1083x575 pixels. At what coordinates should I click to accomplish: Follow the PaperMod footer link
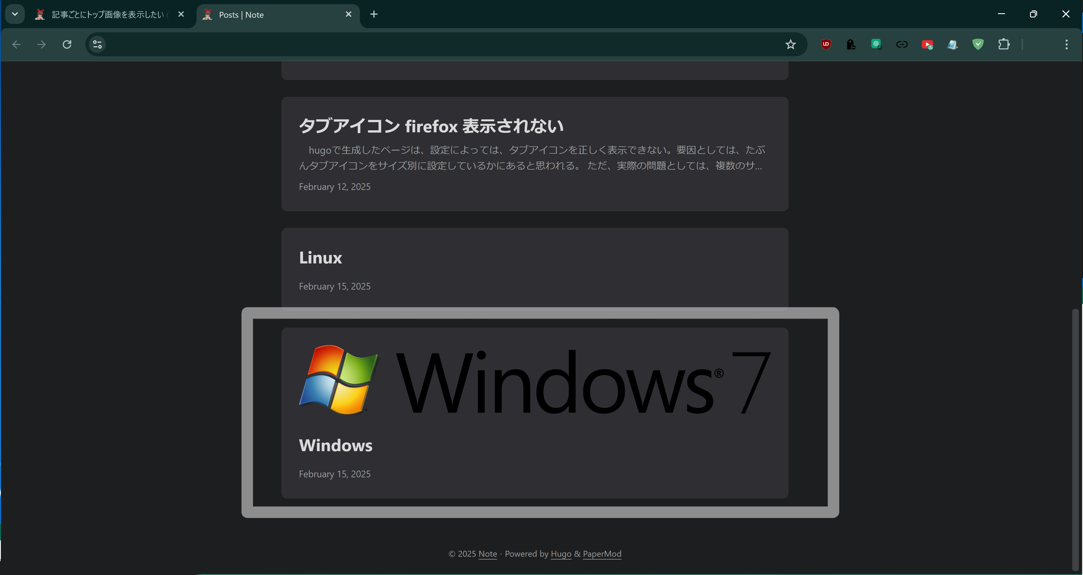tap(602, 554)
